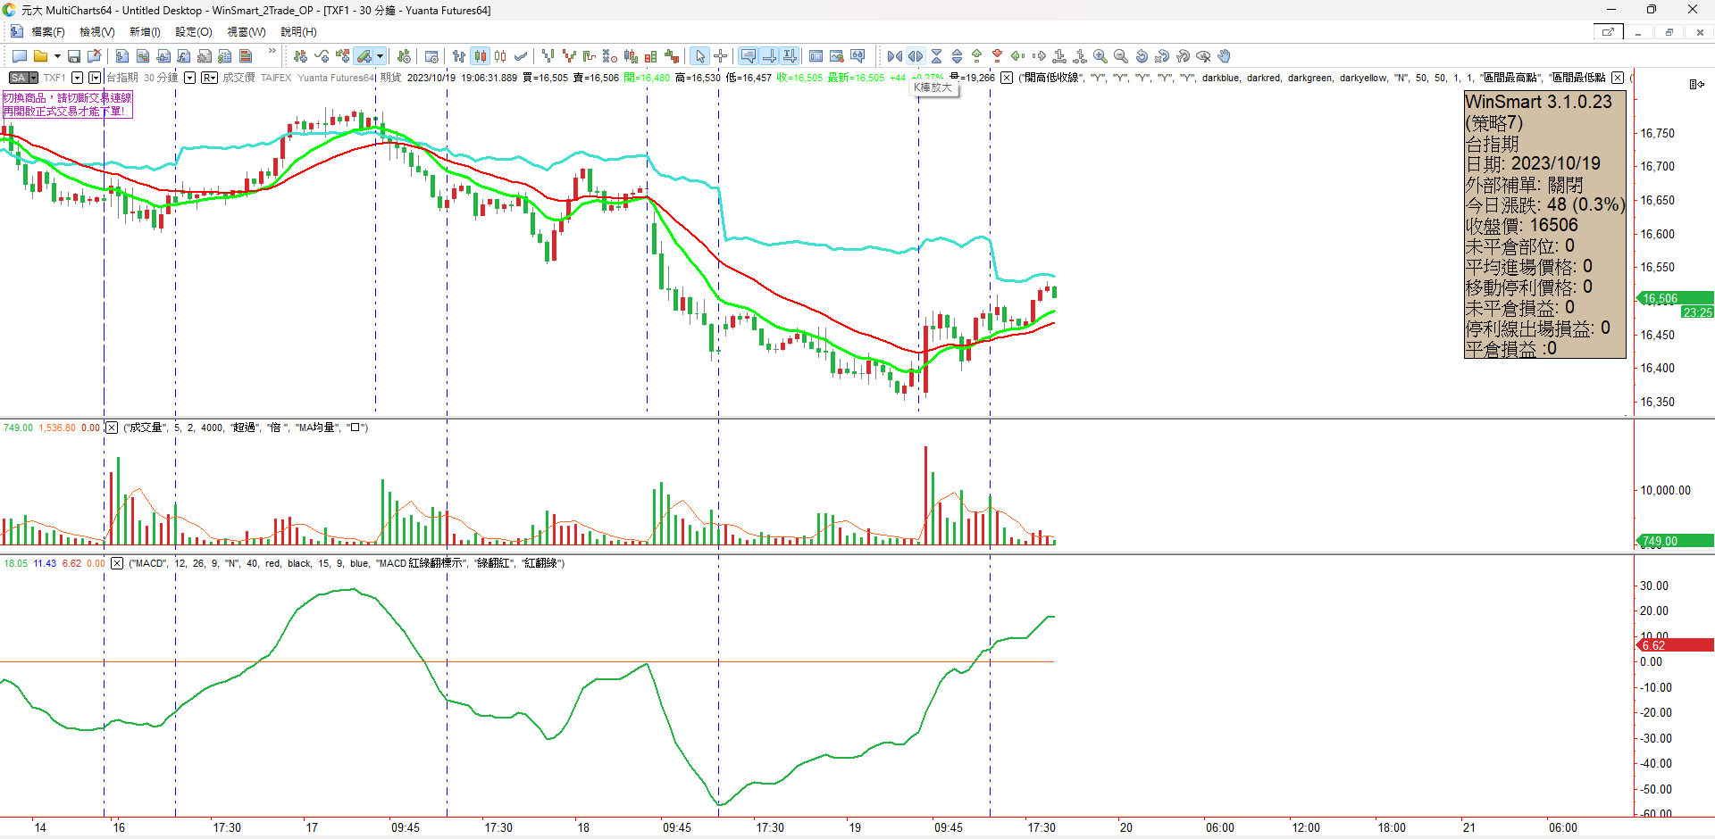Click the 17:30 label after date 16
1715x839 pixels.
tap(227, 827)
